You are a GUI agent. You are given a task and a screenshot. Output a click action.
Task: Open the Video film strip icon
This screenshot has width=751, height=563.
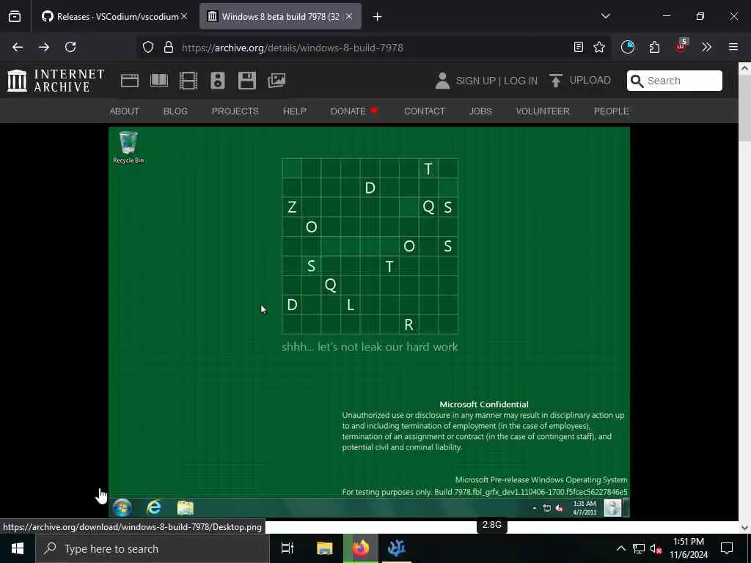coord(188,81)
